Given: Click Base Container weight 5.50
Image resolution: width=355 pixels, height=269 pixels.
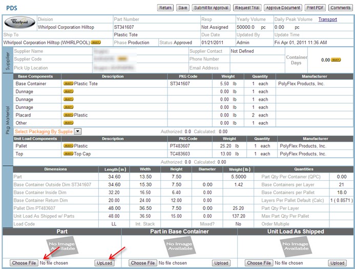Looking at the screenshot, I should tap(224, 84).
